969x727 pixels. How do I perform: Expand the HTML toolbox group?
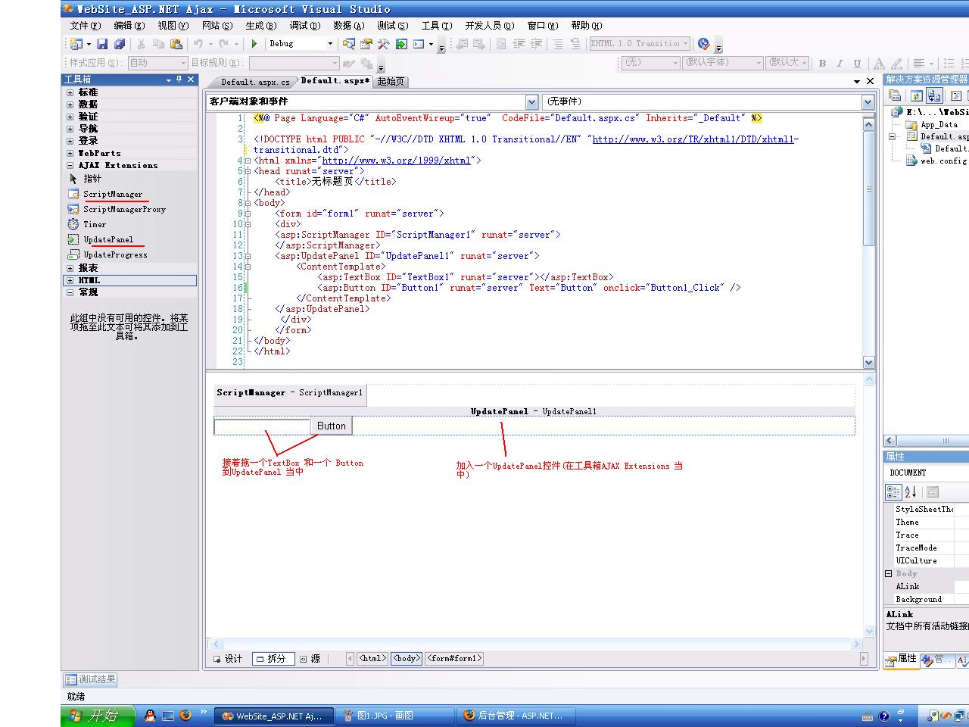(70, 280)
